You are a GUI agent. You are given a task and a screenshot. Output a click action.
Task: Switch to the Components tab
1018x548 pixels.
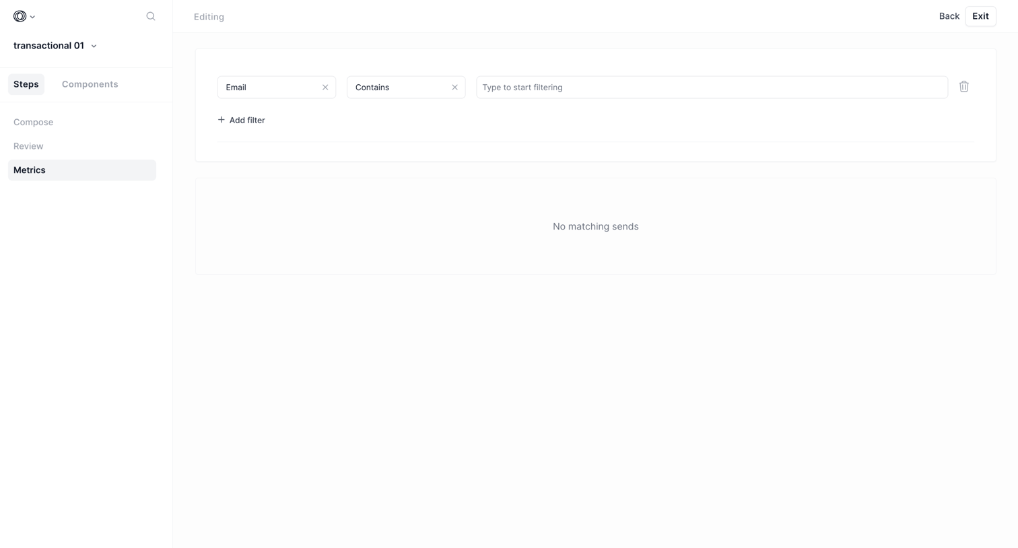click(90, 84)
